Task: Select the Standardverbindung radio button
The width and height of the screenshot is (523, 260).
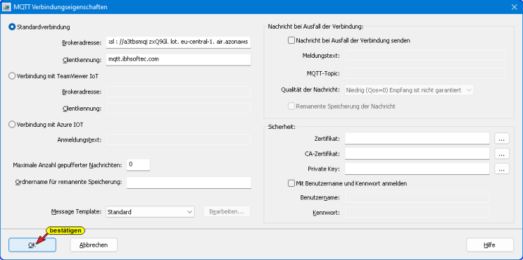Action: (x=12, y=27)
